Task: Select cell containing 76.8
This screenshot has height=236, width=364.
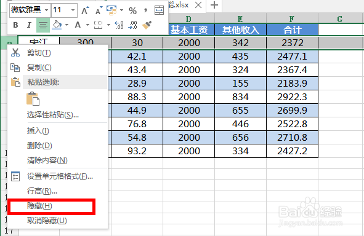Action: 137,124
